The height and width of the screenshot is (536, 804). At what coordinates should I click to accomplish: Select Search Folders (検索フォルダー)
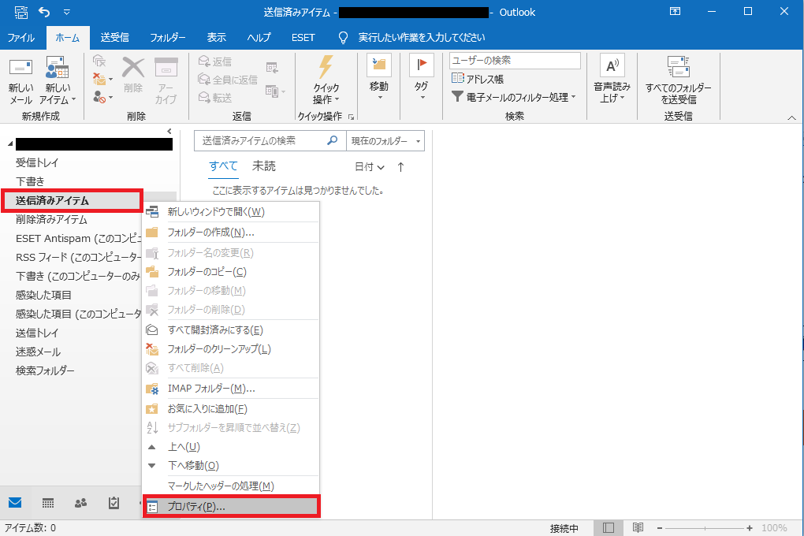coord(45,370)
